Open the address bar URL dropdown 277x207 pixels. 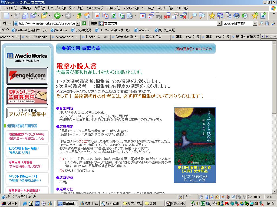[x=78, y=23]
